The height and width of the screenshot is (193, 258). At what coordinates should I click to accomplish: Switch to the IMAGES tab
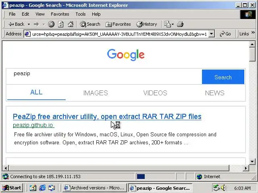click(x=96, y=93)
